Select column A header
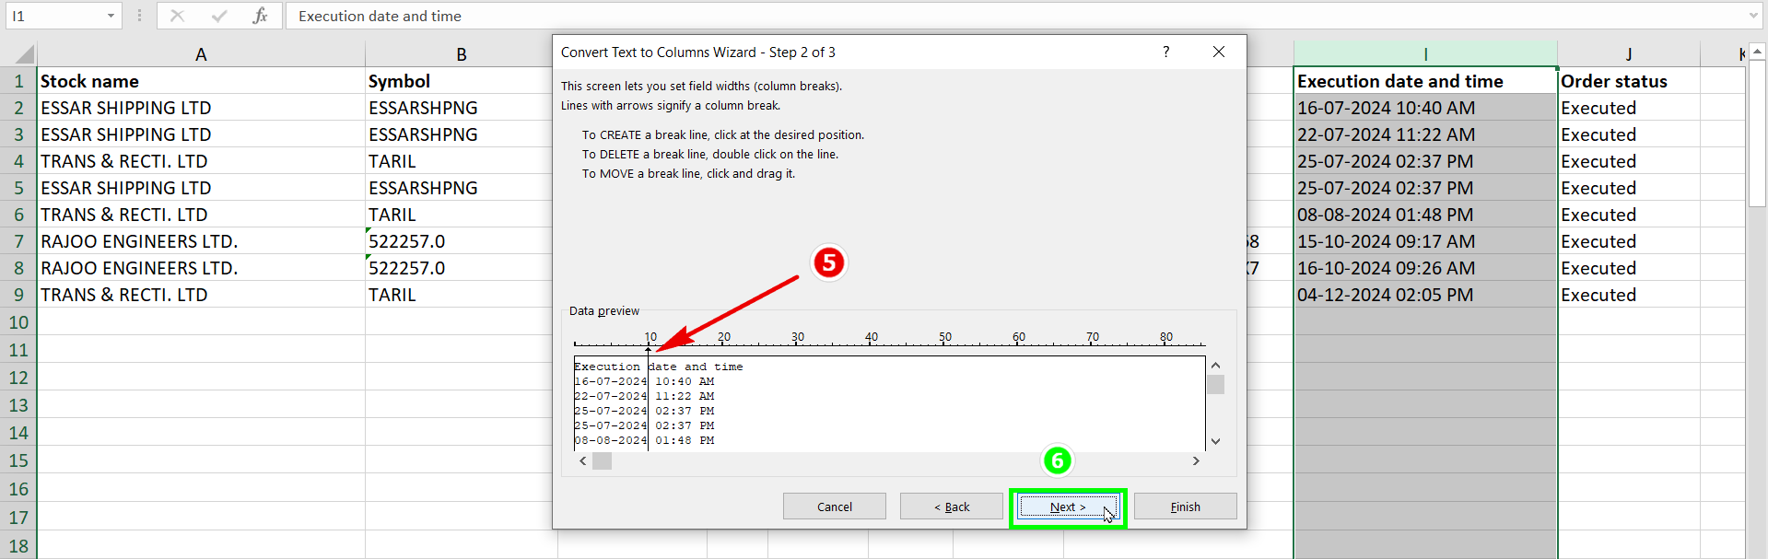The height and width of the screenshot is (559, 1768). [x=201, y=54]
